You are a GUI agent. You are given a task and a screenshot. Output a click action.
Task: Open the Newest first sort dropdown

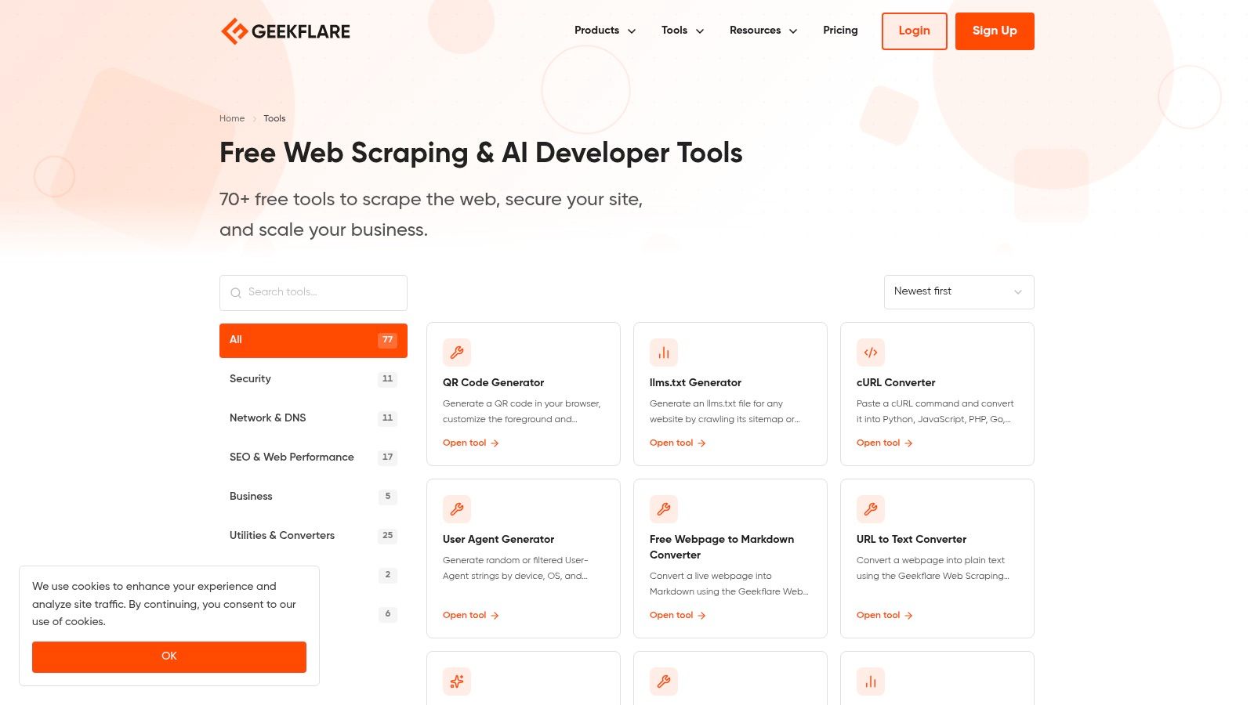(x=959, y=292)
